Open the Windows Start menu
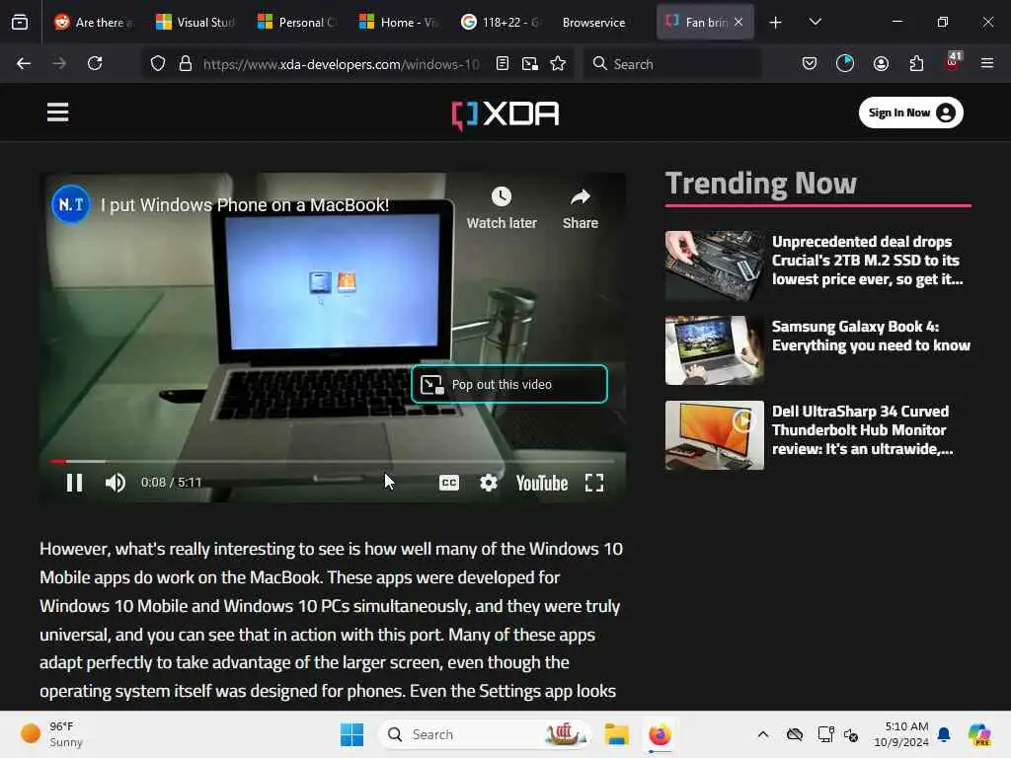Screen dimensions: 1011x758 (352, 734)
